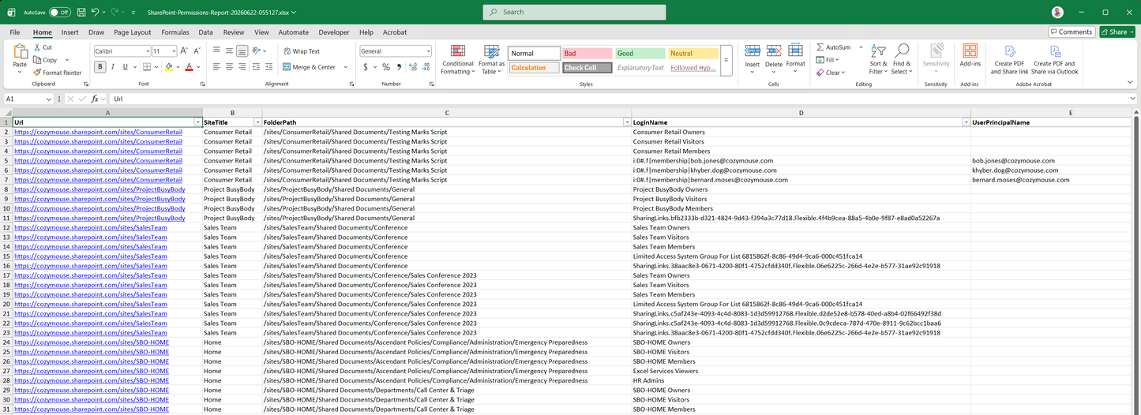Click the Increase Decimal icon
The image size is (1141, 415).
click(x=411, y=67)
